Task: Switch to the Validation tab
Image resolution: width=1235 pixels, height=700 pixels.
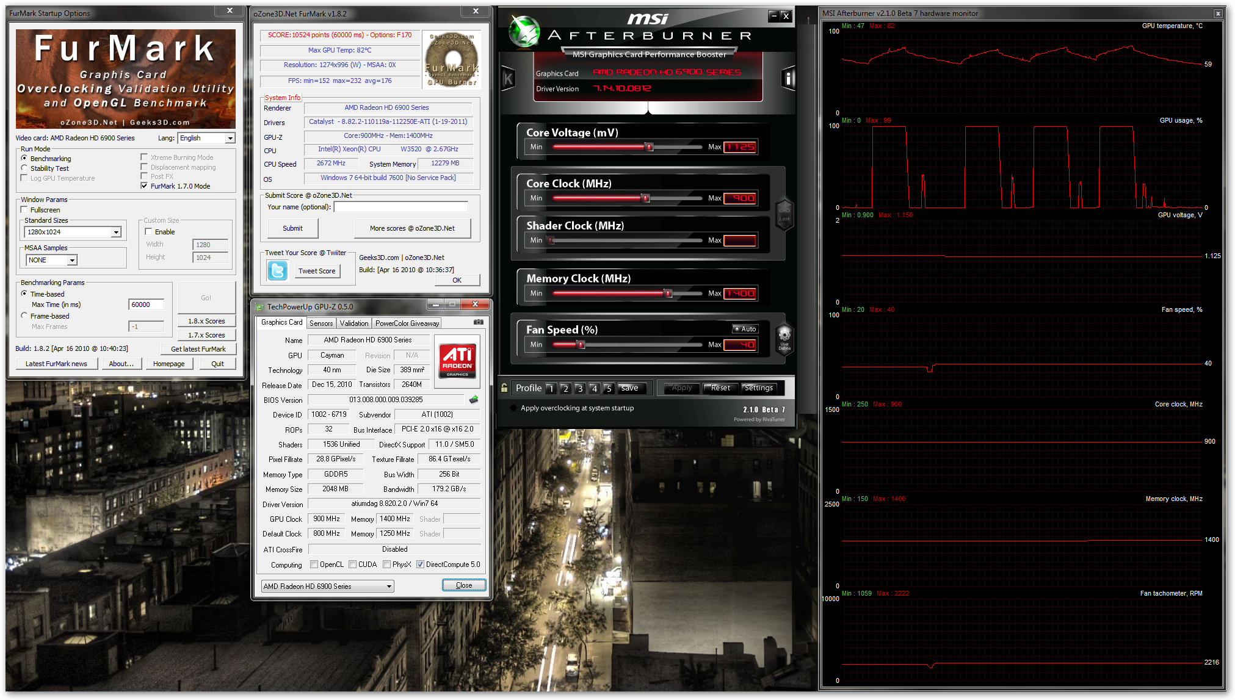Action: (x=354, y=323)
